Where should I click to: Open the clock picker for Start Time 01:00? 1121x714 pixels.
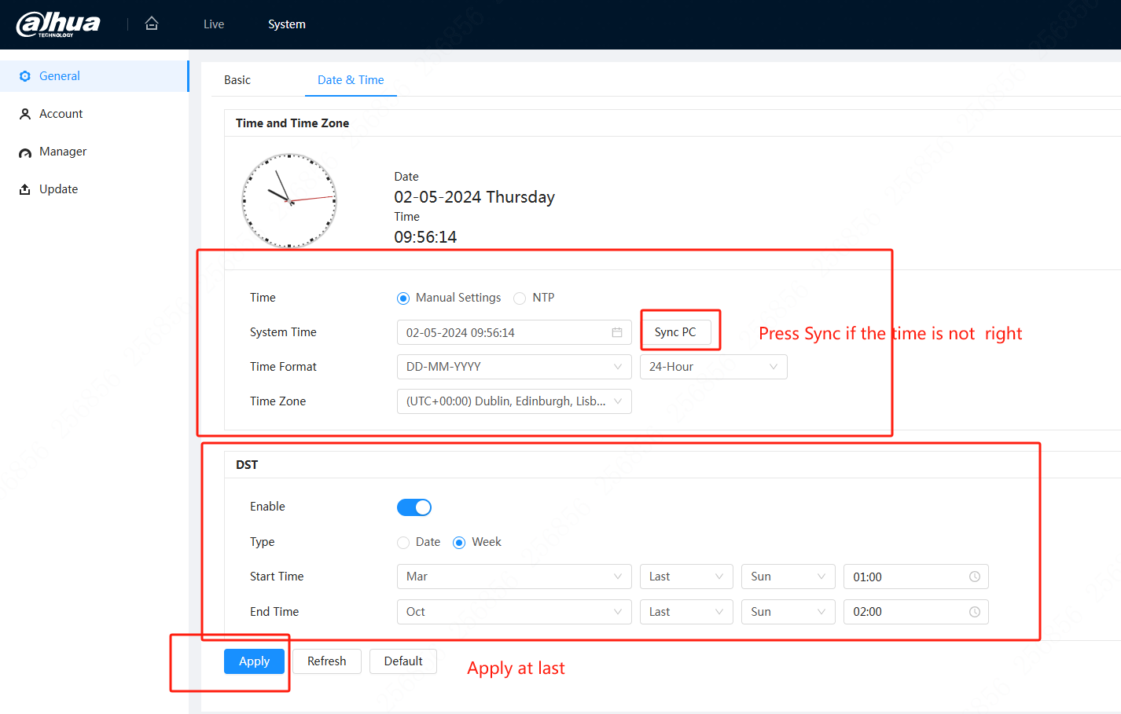point(975,577)
